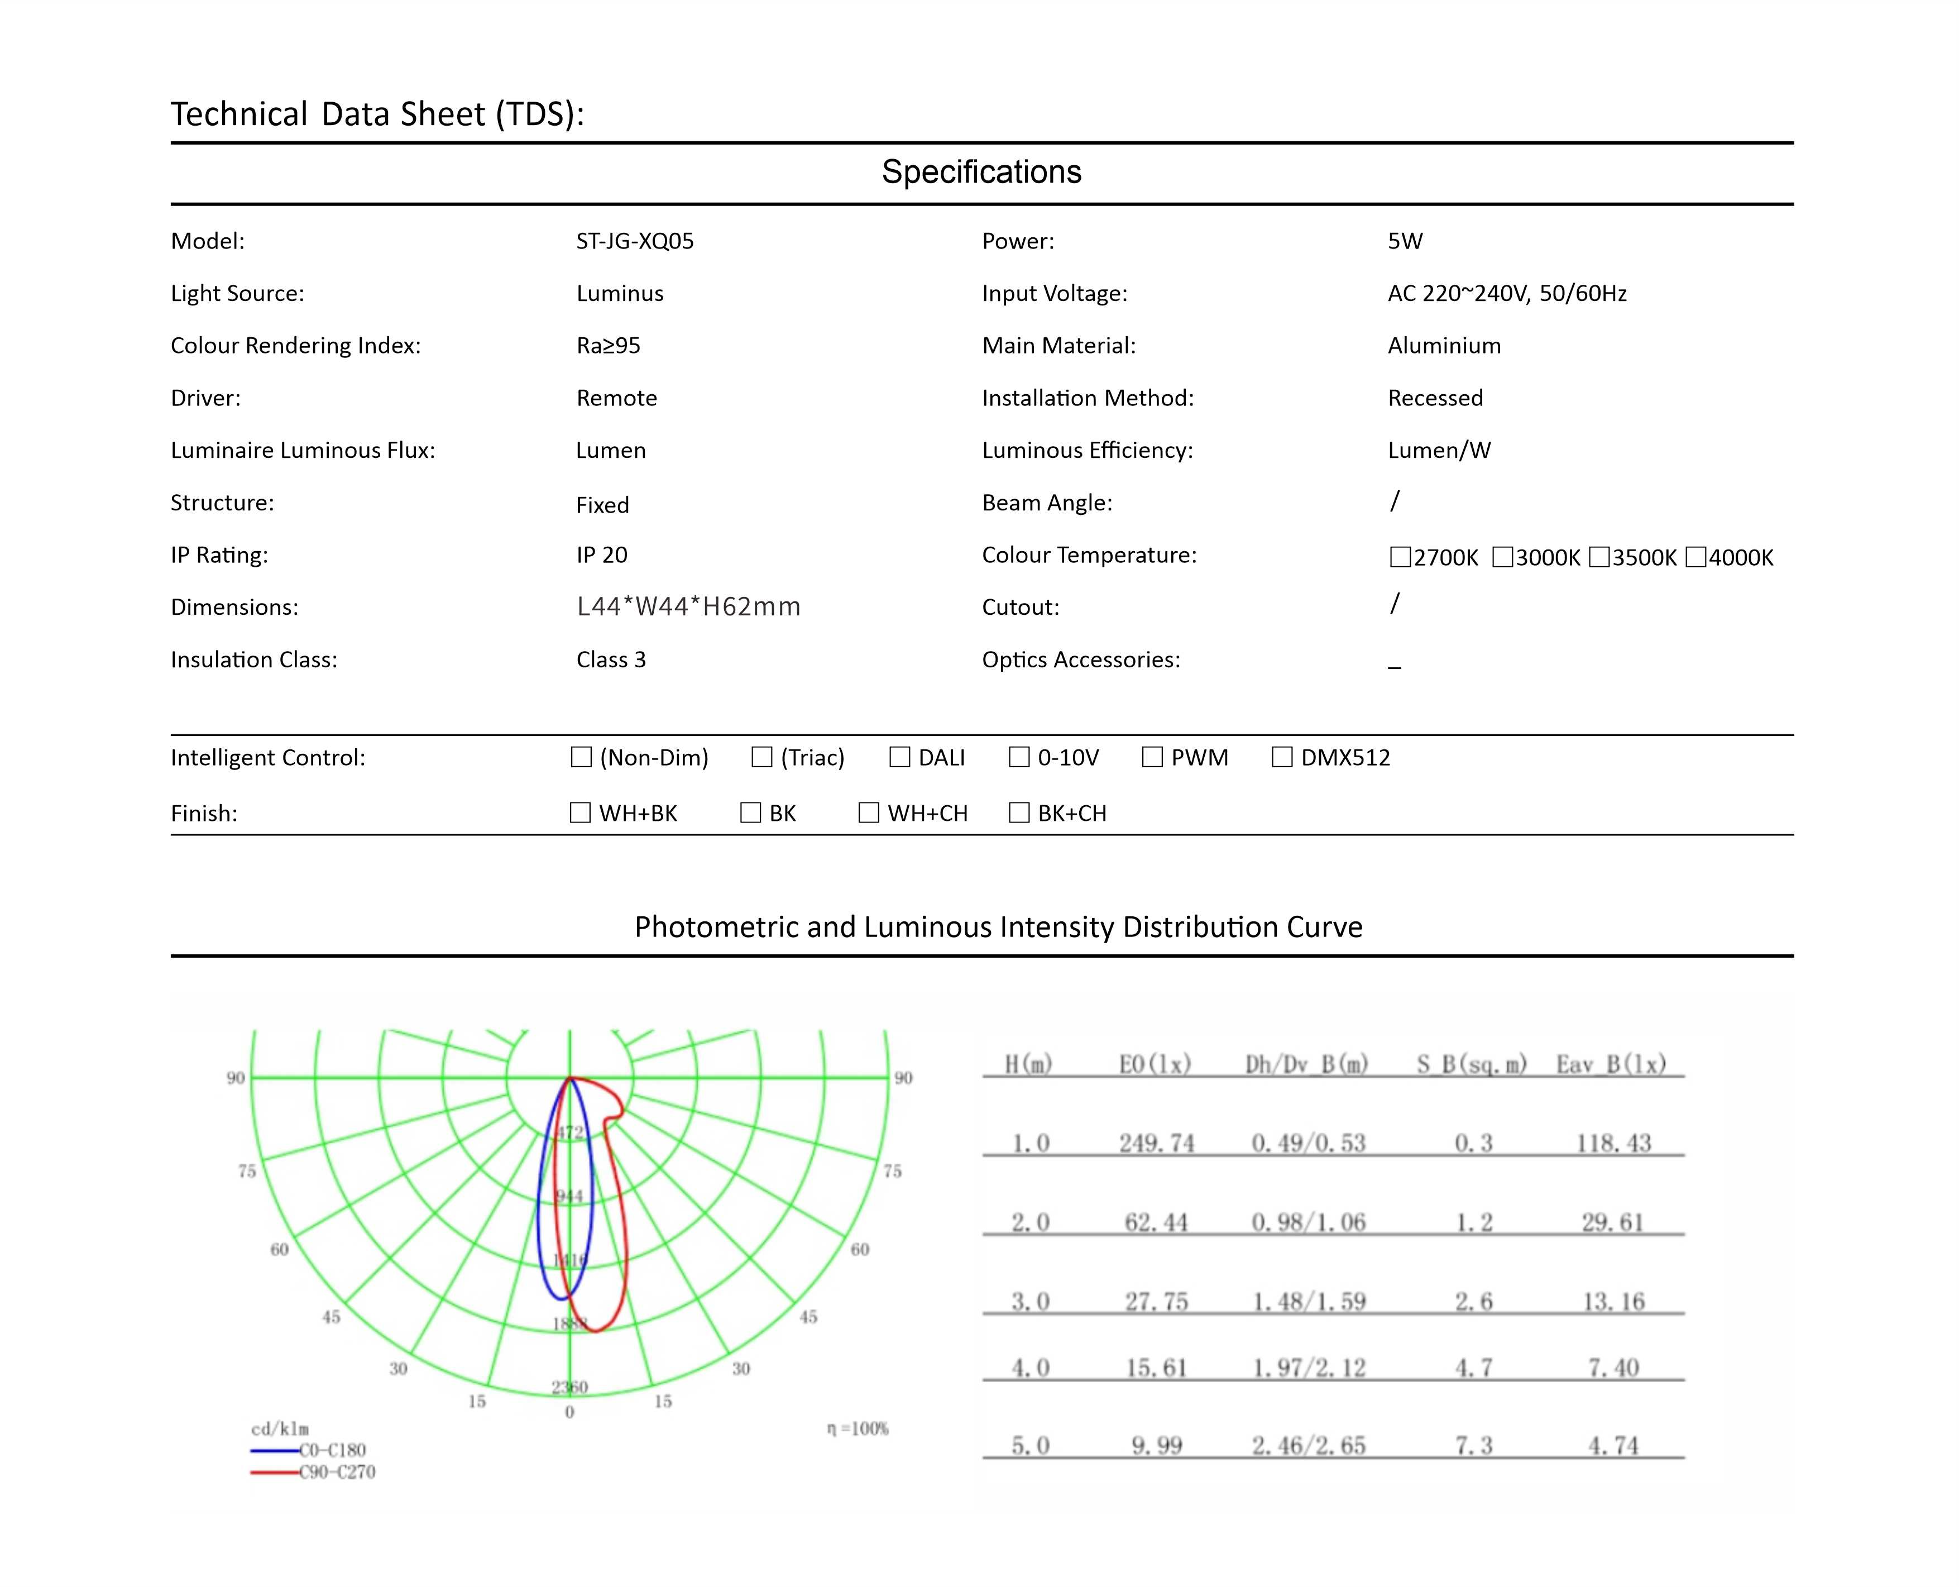Enable the PWM control checkbox
The image size is (1959, 1587).
[x=1152, y=757]
